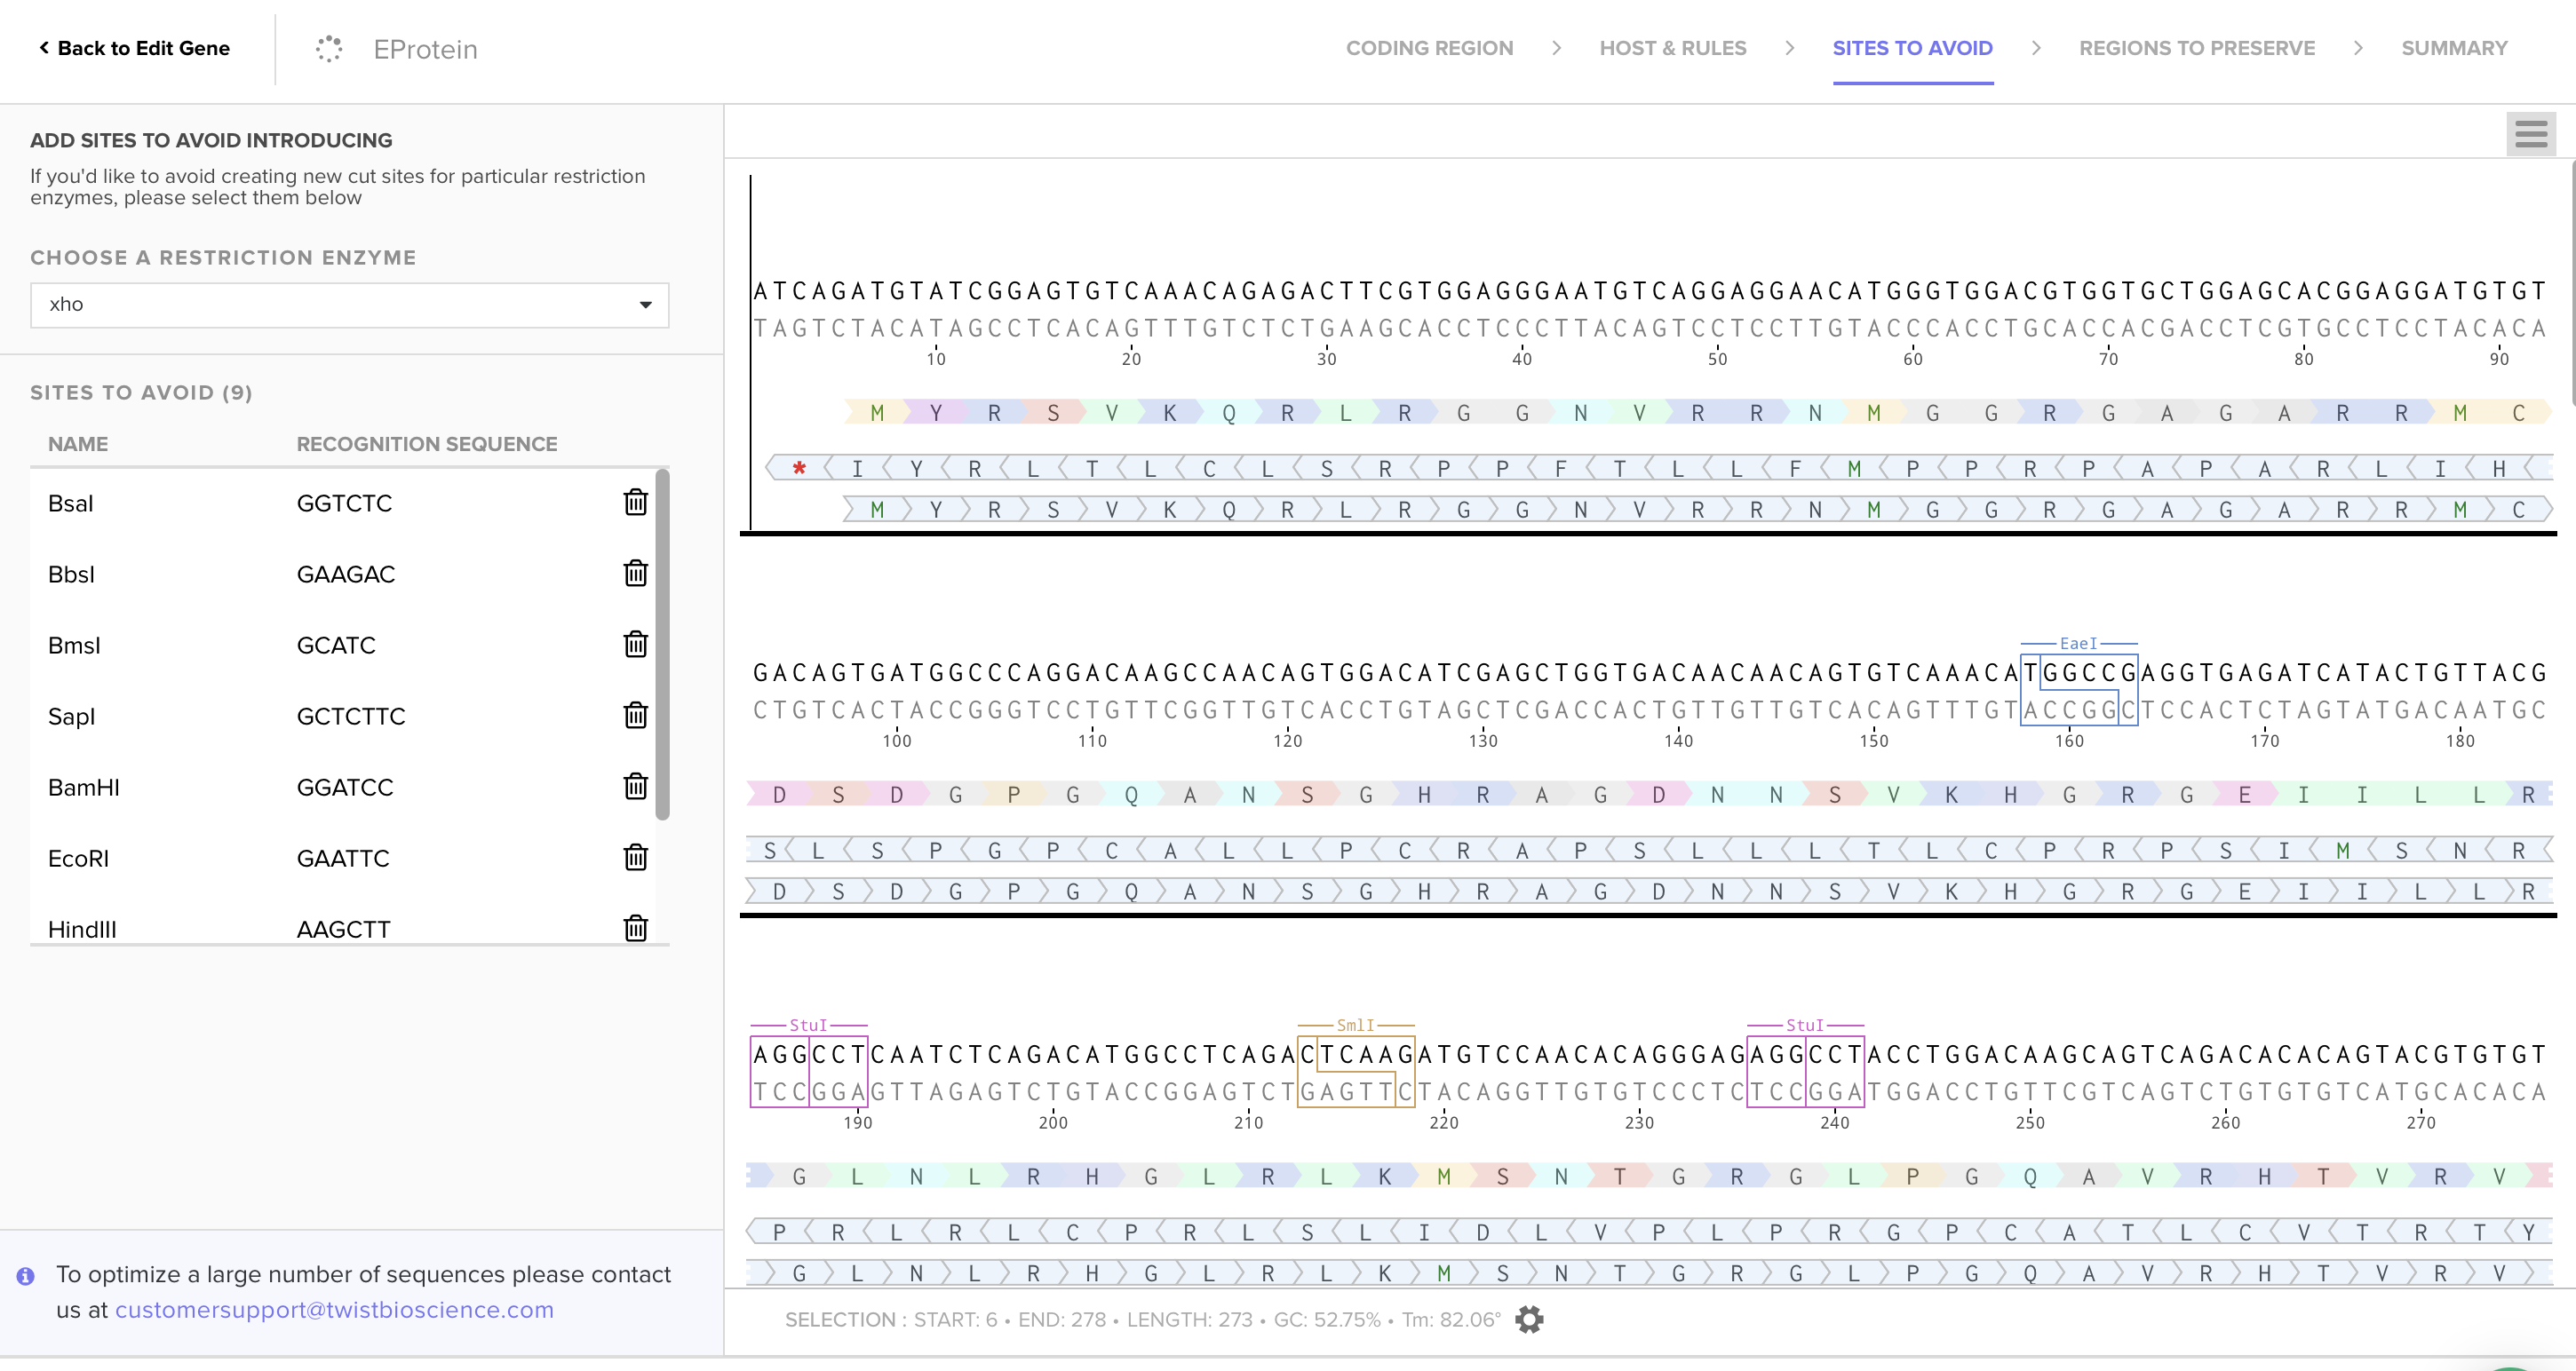Trash the EcoRI recognition sequence
Screen dimensions: 2576x1371
(635, 857)
